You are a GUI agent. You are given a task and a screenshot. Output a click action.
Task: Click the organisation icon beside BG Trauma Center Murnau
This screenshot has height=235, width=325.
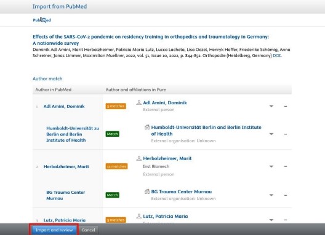click(x=147, y=191)
